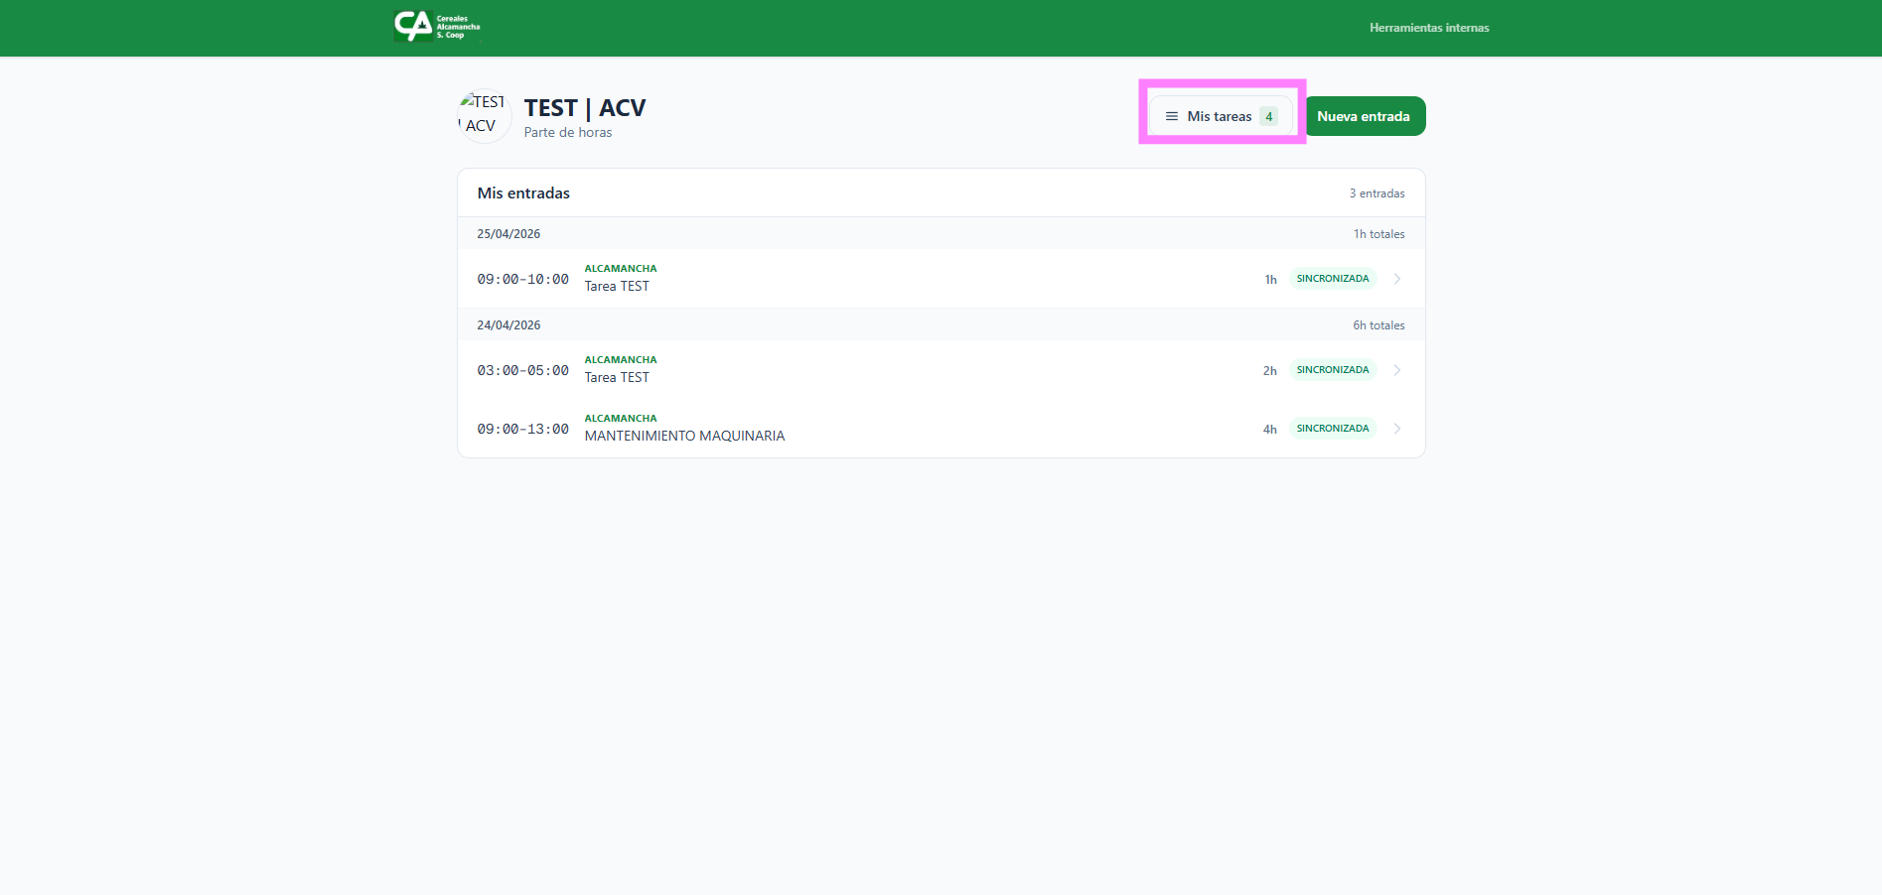
Task: Click the 25/04/2026 date group header
Action: [x=508, y=234]
